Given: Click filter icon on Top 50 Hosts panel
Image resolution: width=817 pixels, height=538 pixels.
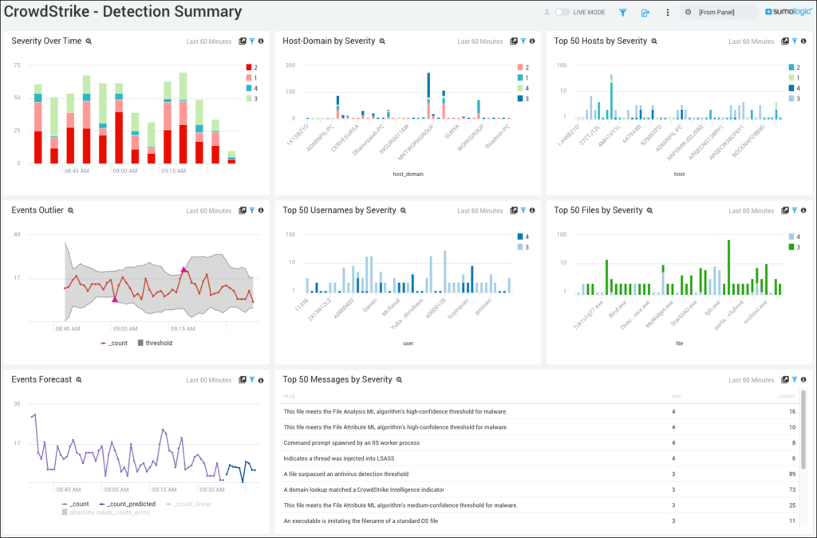Looking at the screenshot, I should [795, 41].
